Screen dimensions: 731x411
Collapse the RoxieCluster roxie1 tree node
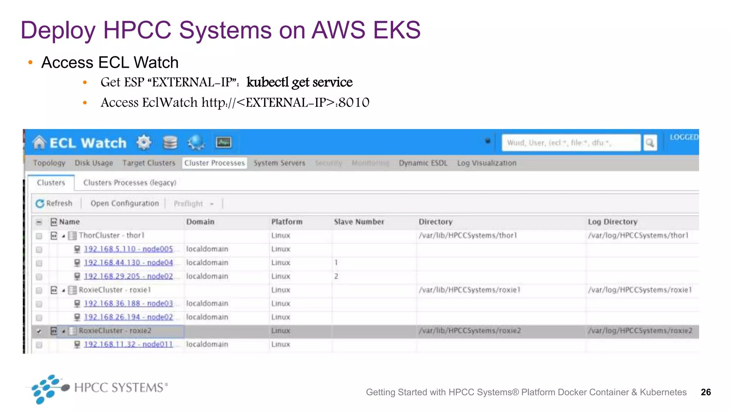click(x=63, y=290)
